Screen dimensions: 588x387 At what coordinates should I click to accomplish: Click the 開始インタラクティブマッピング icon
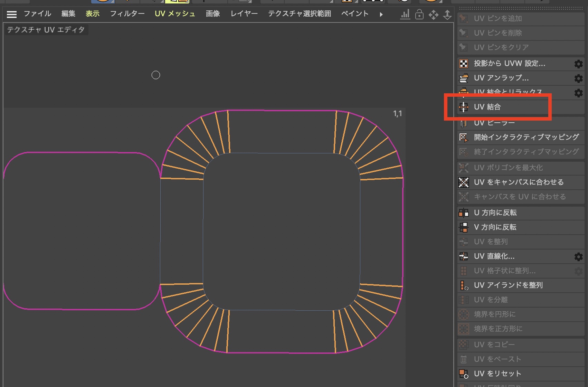click(463, 138)
